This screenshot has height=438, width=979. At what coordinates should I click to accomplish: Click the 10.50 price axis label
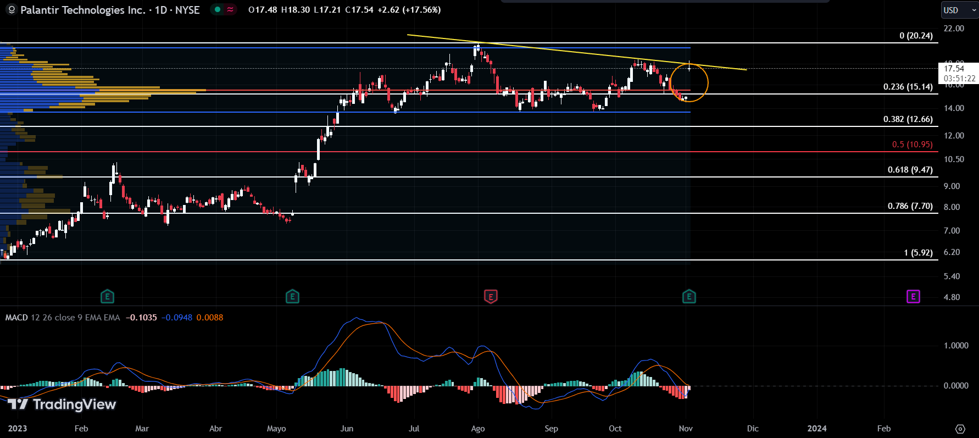[x=954, y=159]
